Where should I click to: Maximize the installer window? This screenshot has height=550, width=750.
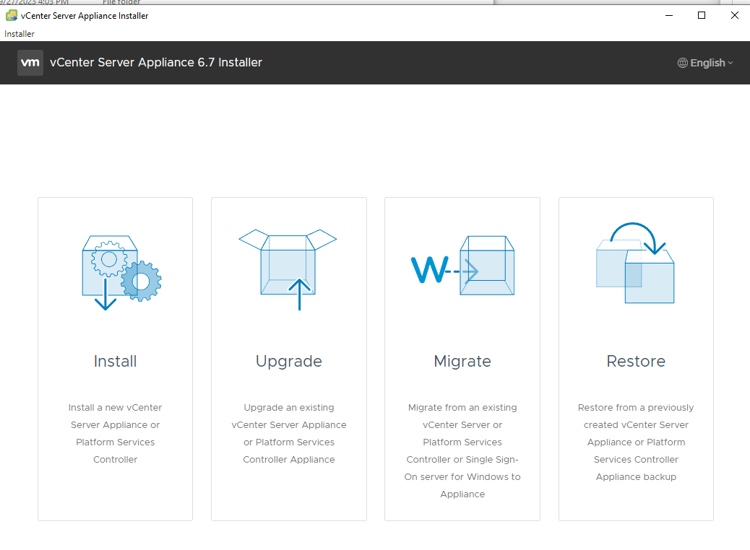point(702,16)
